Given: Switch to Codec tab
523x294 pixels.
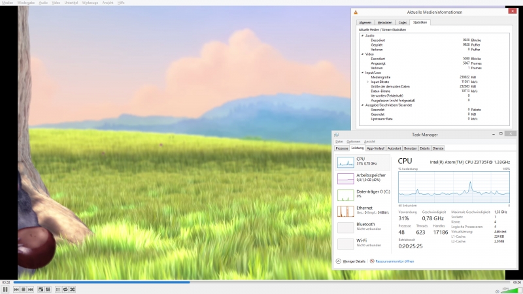Looking at the screenshot, I should click(403, 23).
